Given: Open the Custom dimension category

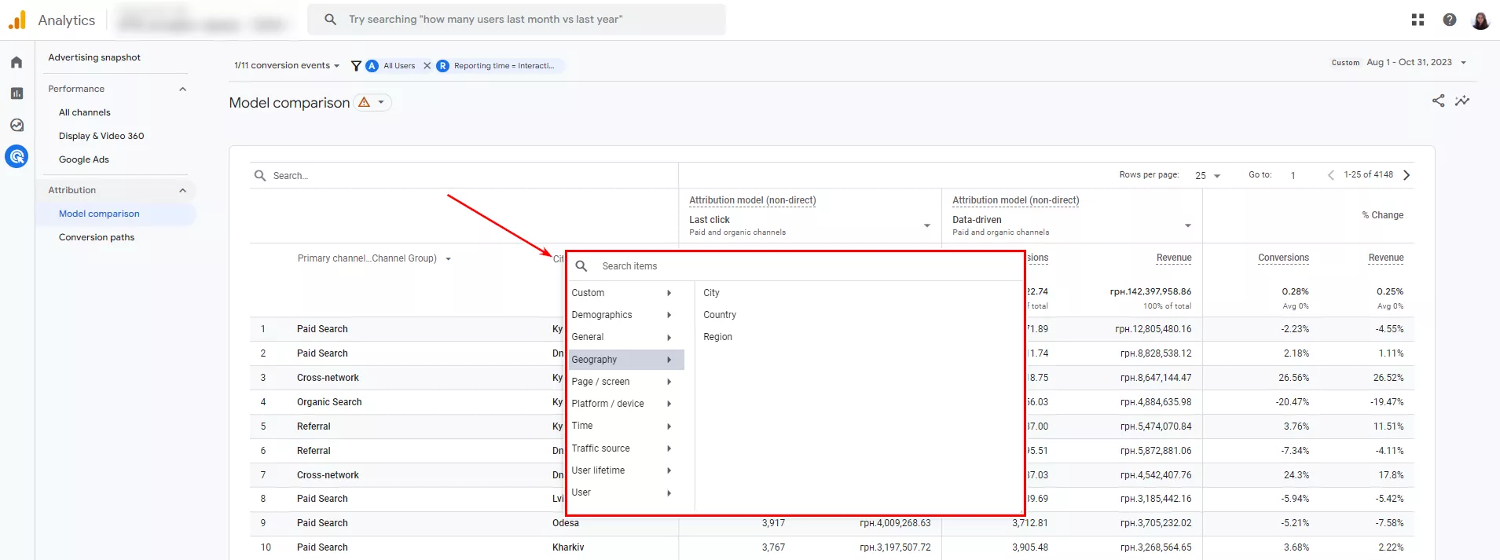Looking at the screenshot, I should [x=626, y=293].
